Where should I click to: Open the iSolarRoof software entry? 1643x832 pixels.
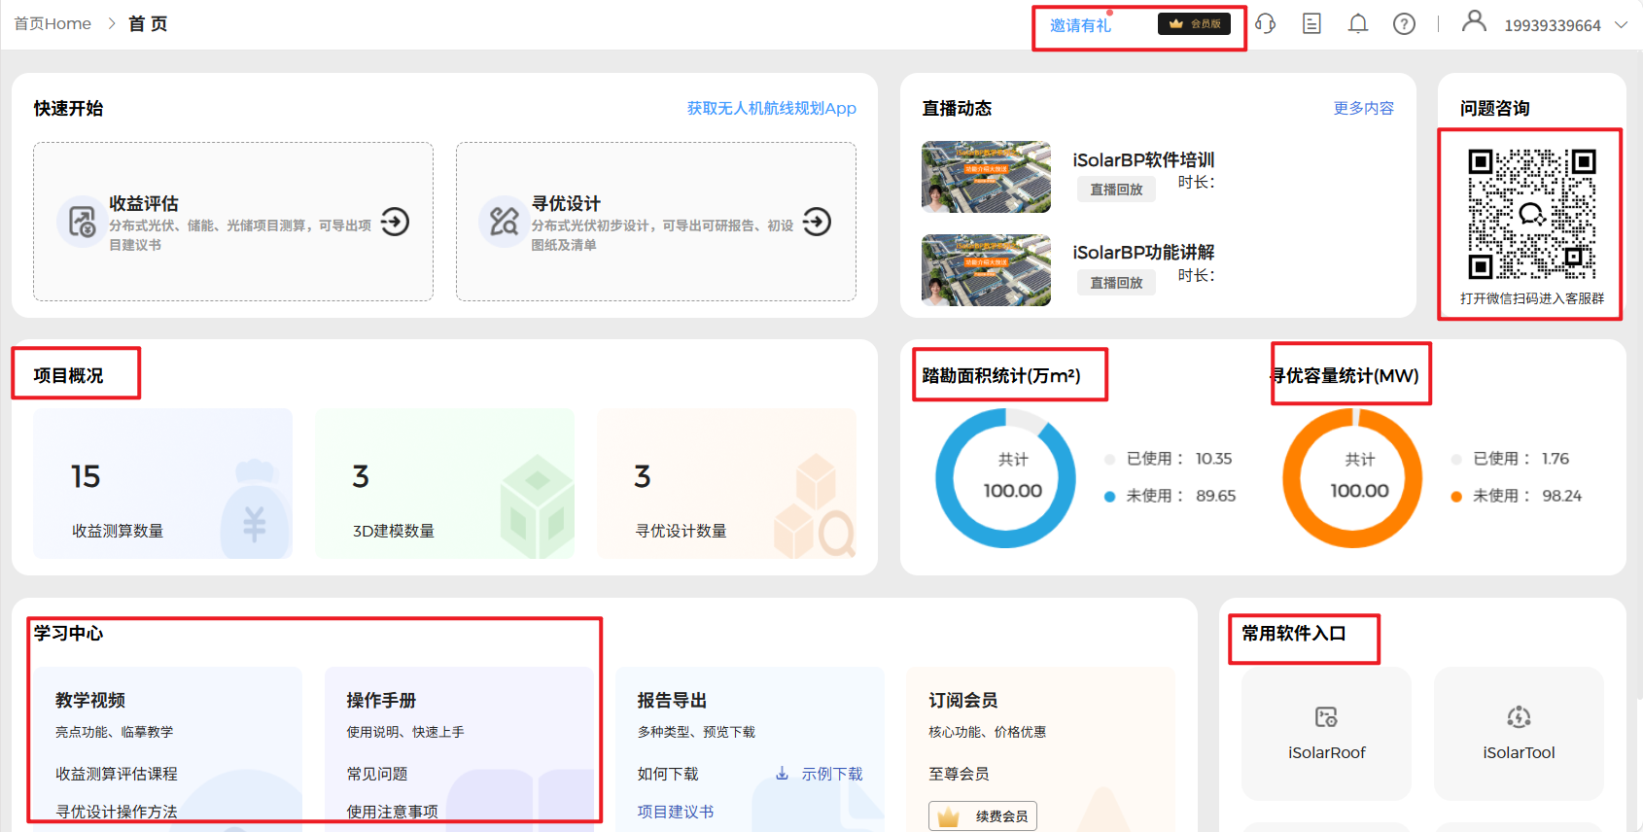[1326, 733]
